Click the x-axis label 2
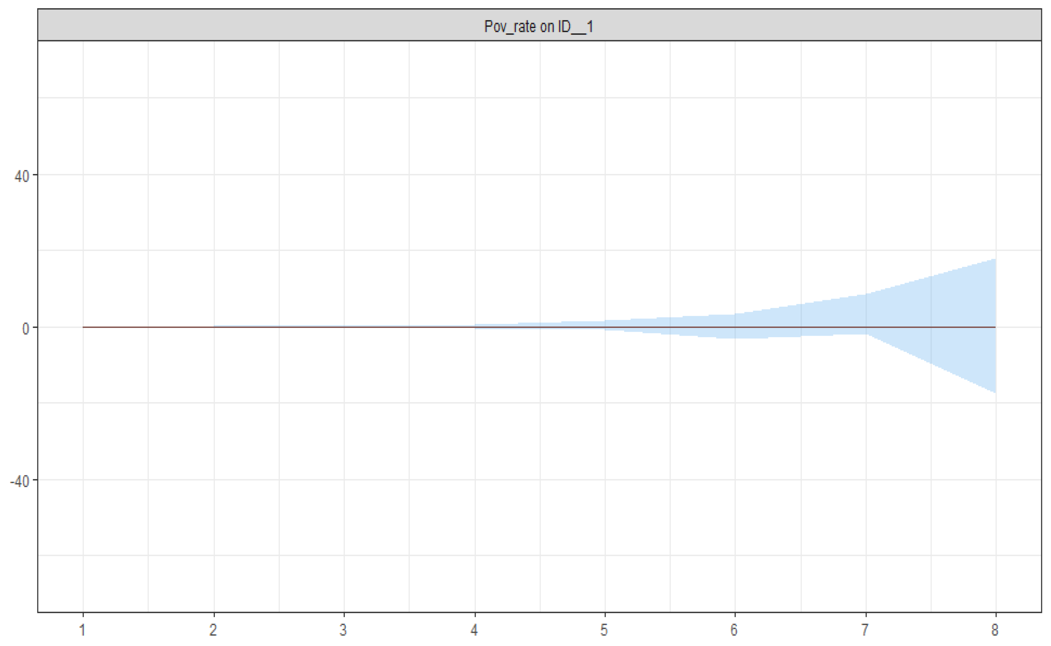 point(213,630)
